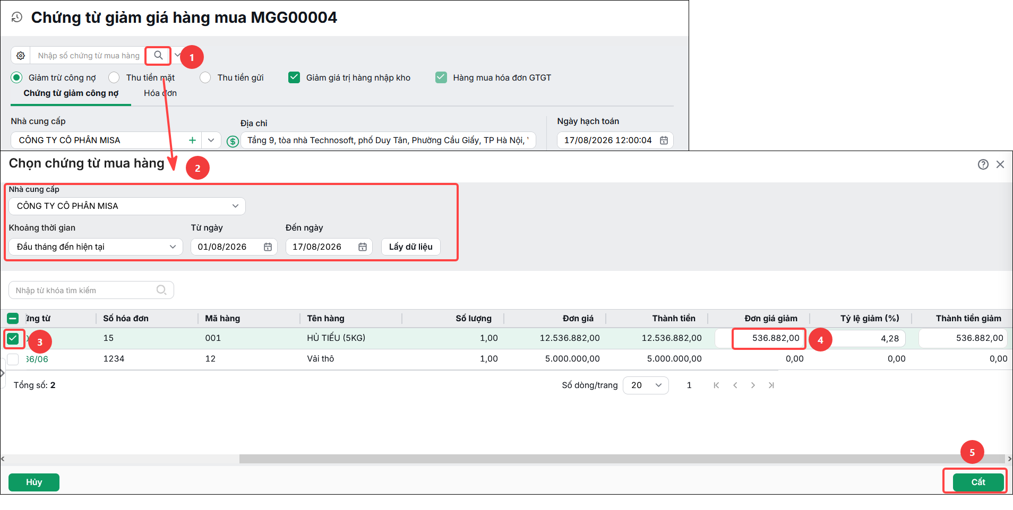The height and width of the screenshot is (510, 1013).
Task: Click the Đơn giá giảm column header
Action: [771, 319]
